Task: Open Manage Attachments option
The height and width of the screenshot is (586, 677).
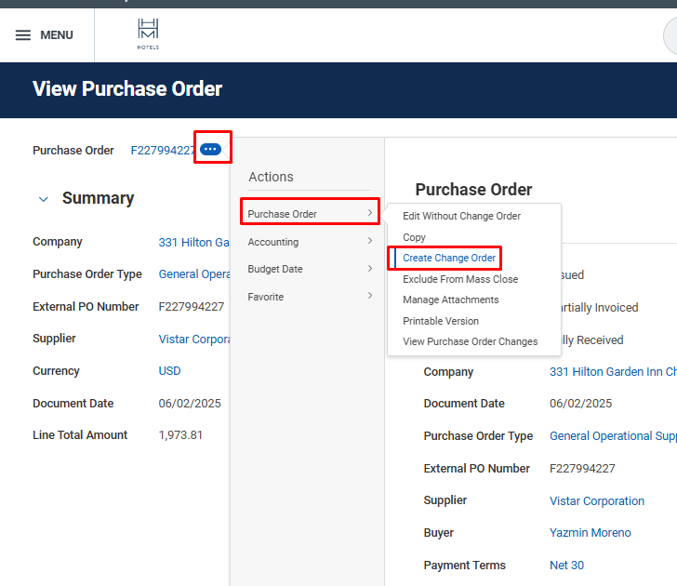Action: pyautogui.click(x=451, y=300)
